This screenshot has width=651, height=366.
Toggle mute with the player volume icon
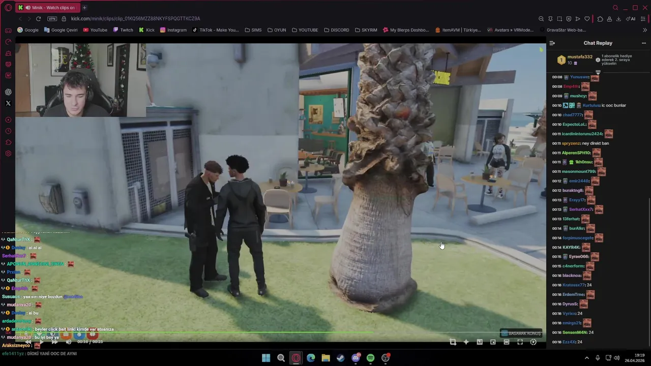[68, 342]
